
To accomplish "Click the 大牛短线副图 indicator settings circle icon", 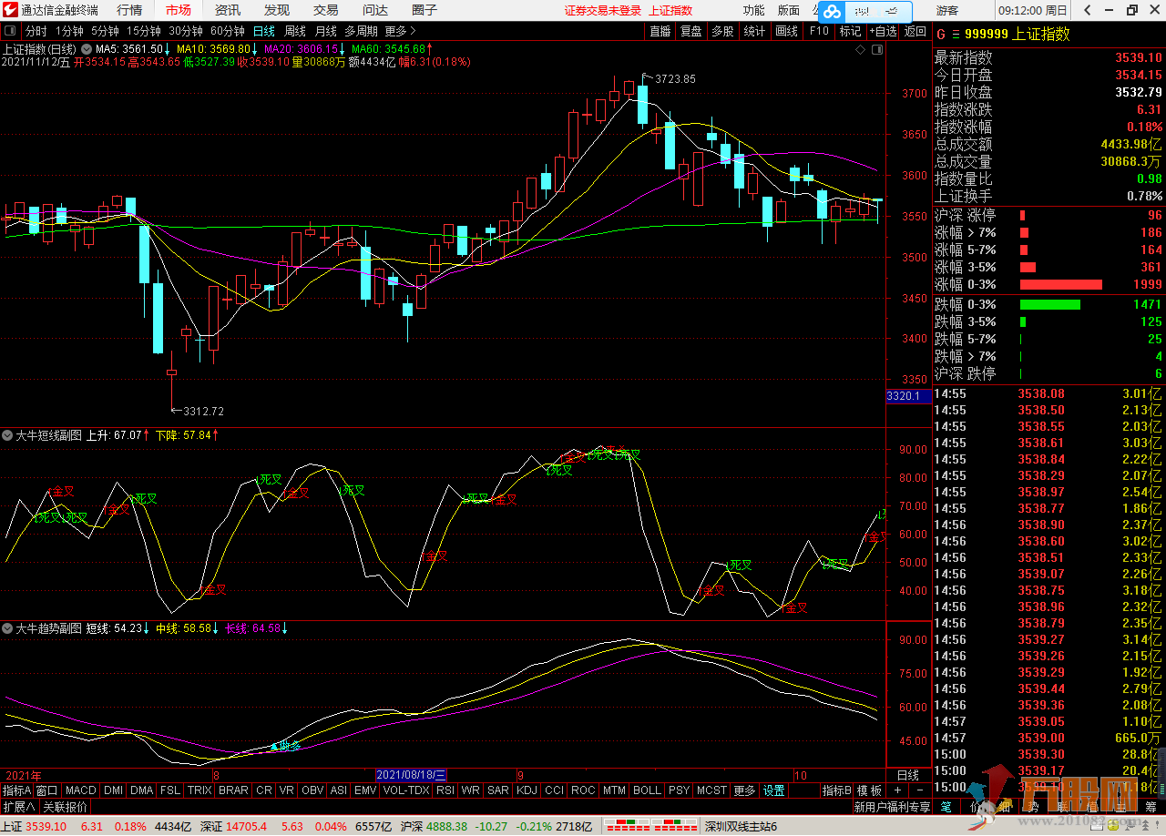I will pos(7,435).
